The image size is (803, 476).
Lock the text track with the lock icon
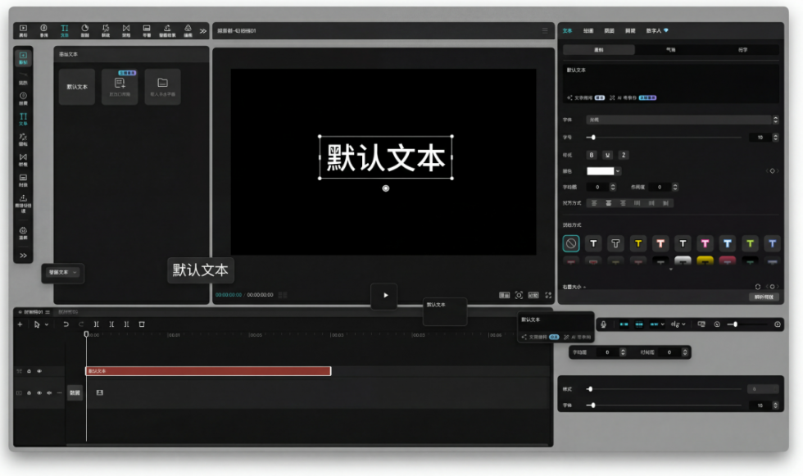[x=29, y=370]
